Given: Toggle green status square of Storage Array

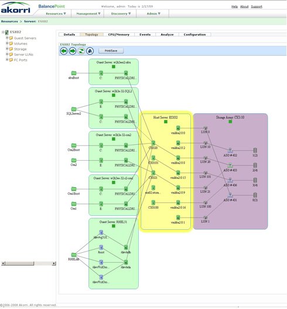Looking at the screenshot, I should [x=230, y=121].
